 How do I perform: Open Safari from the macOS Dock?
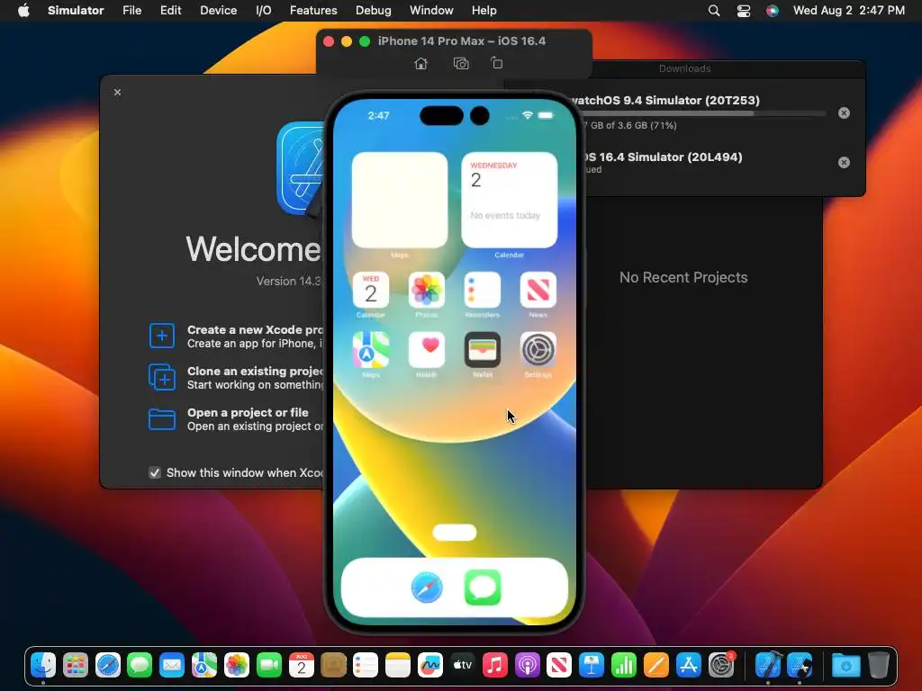(x=108, y=665)
